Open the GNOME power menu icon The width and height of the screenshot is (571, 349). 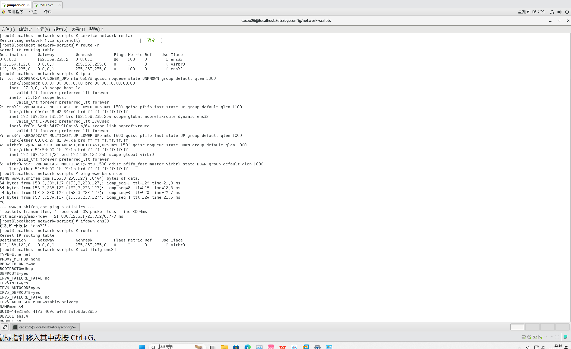pyautogui.click(x=567, y=12)
